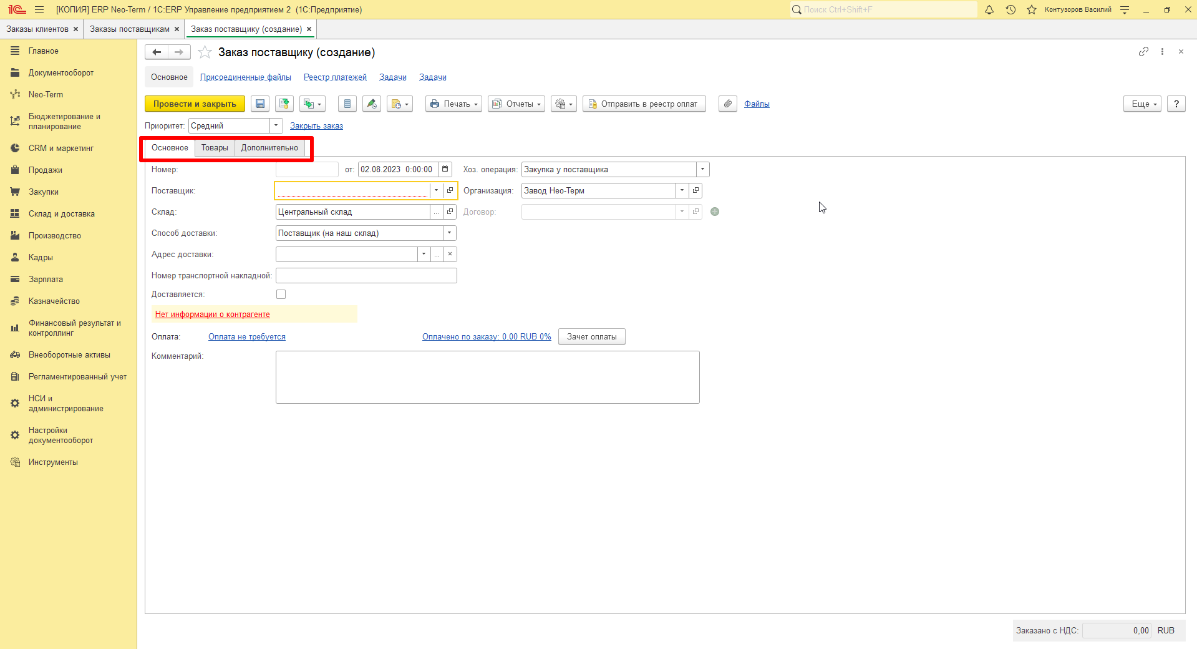Open the Печать dropdown button
Image resolution: width=1197 pixels, height=649 pixels.
point(454,104)
